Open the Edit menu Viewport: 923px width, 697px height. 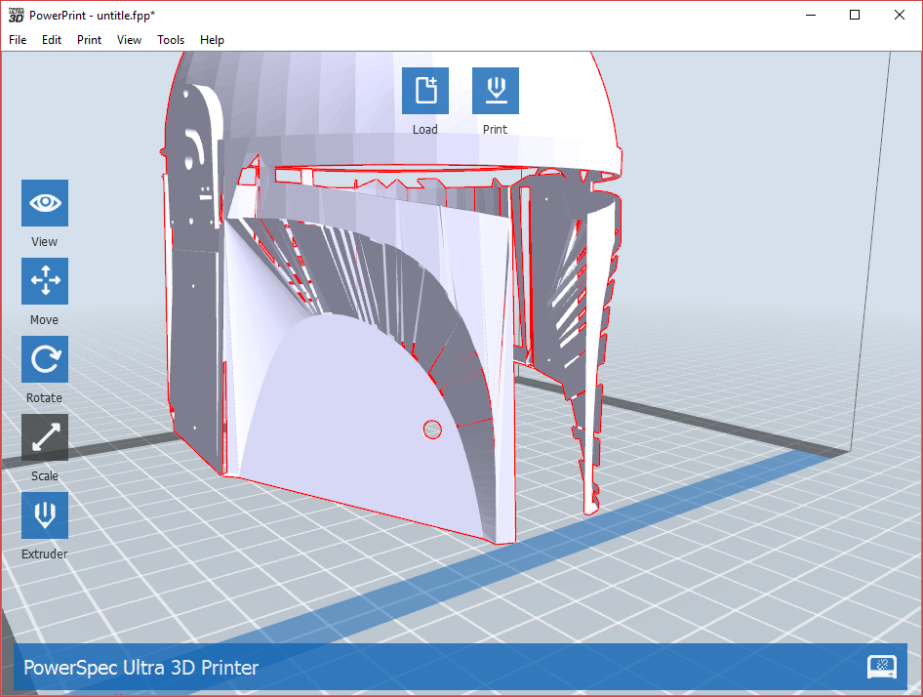click(51, 39)
